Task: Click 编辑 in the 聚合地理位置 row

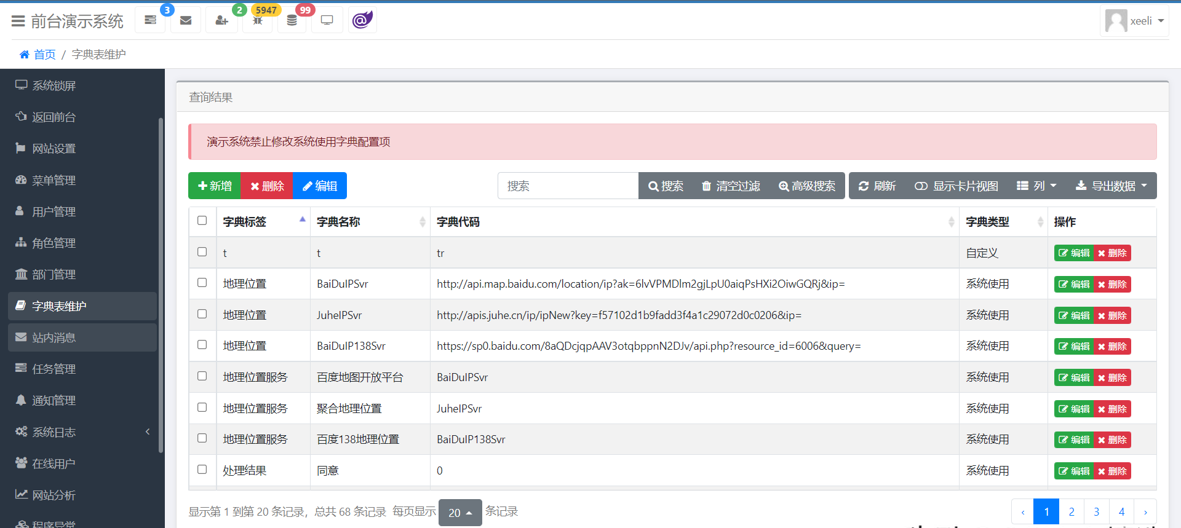Action: (x=1074, y=409)
